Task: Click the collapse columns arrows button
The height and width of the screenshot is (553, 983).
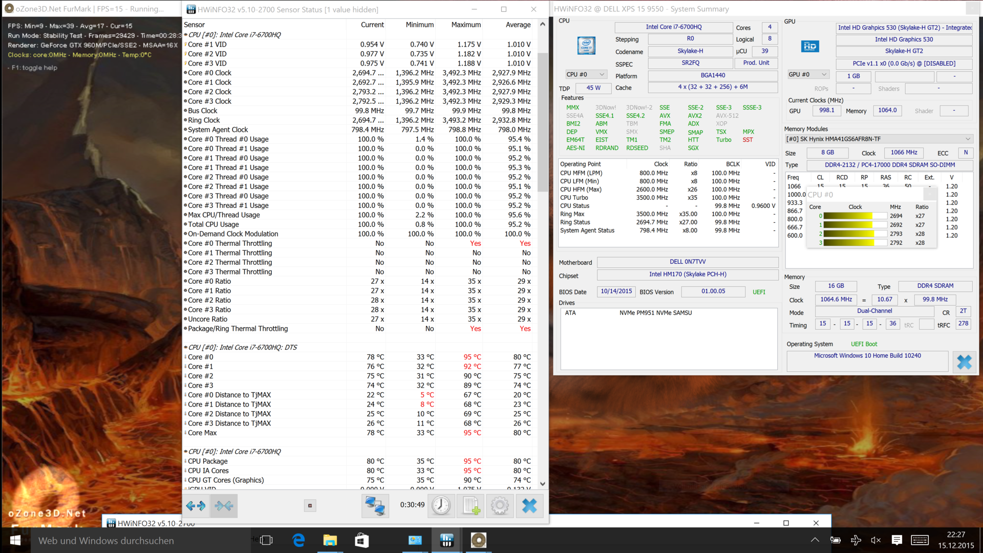Action: click(x=224, y=506)
